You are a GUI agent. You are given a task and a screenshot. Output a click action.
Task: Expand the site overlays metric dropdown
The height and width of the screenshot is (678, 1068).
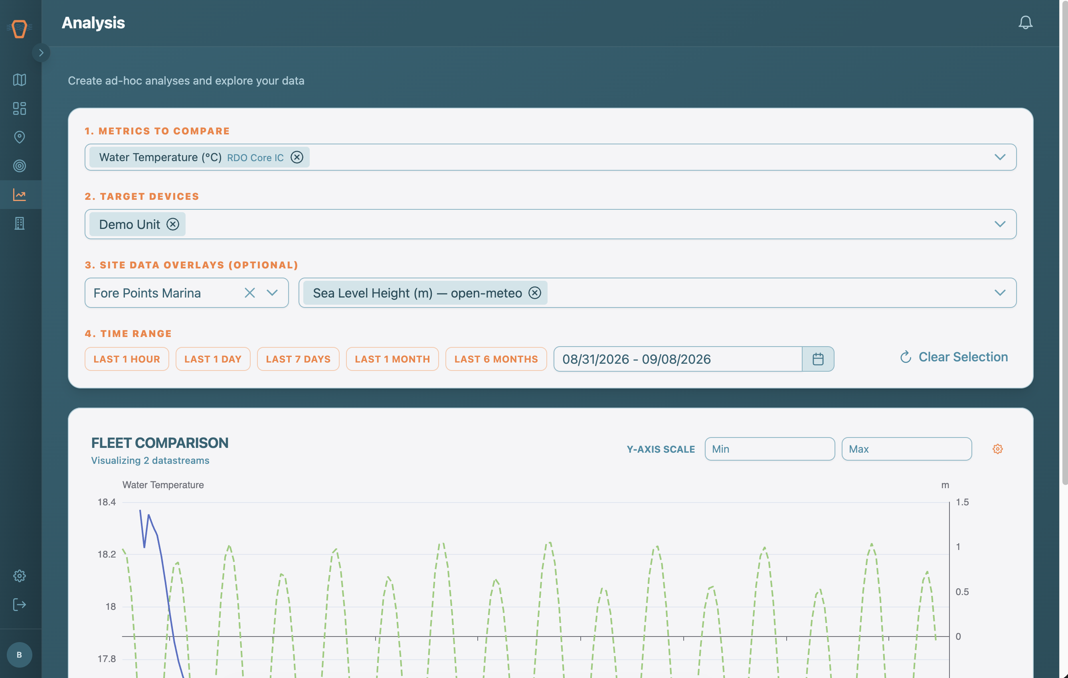pos(1000,293)
